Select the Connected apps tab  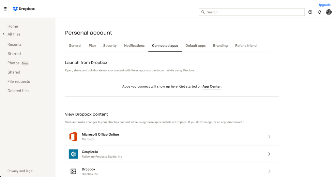165,46
